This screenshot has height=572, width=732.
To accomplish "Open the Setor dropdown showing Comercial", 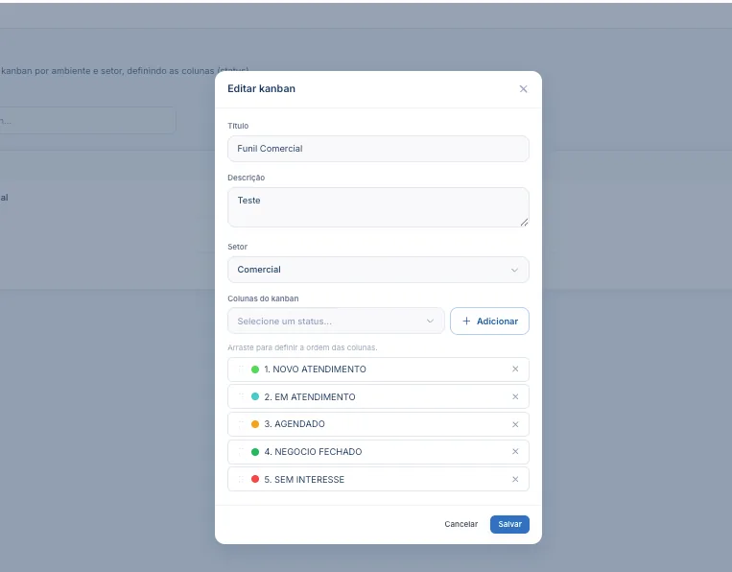I will (378, 270).
